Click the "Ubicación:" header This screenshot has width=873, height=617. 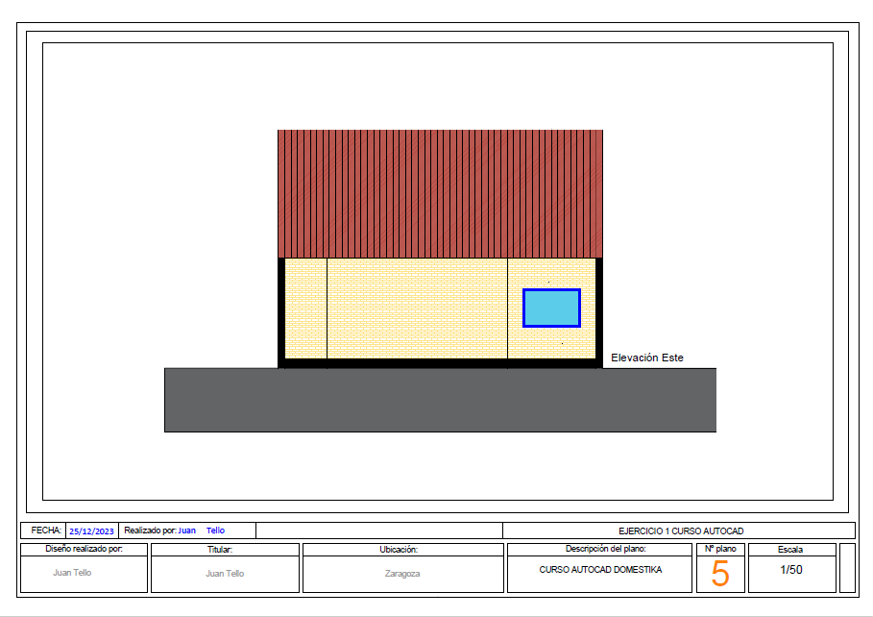(x=399, y=550)
